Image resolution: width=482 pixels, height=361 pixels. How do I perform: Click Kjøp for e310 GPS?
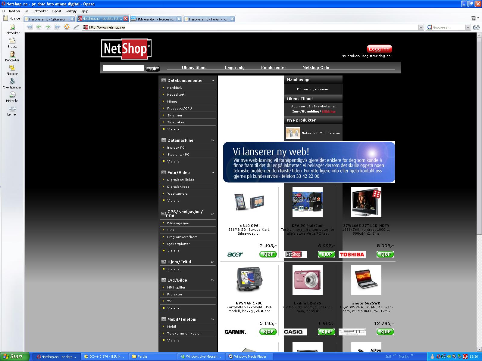[x=268, y=254]
